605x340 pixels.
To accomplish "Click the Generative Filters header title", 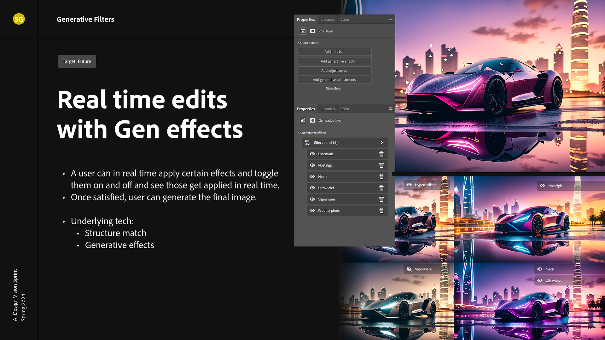I will [x=85, y=20].
